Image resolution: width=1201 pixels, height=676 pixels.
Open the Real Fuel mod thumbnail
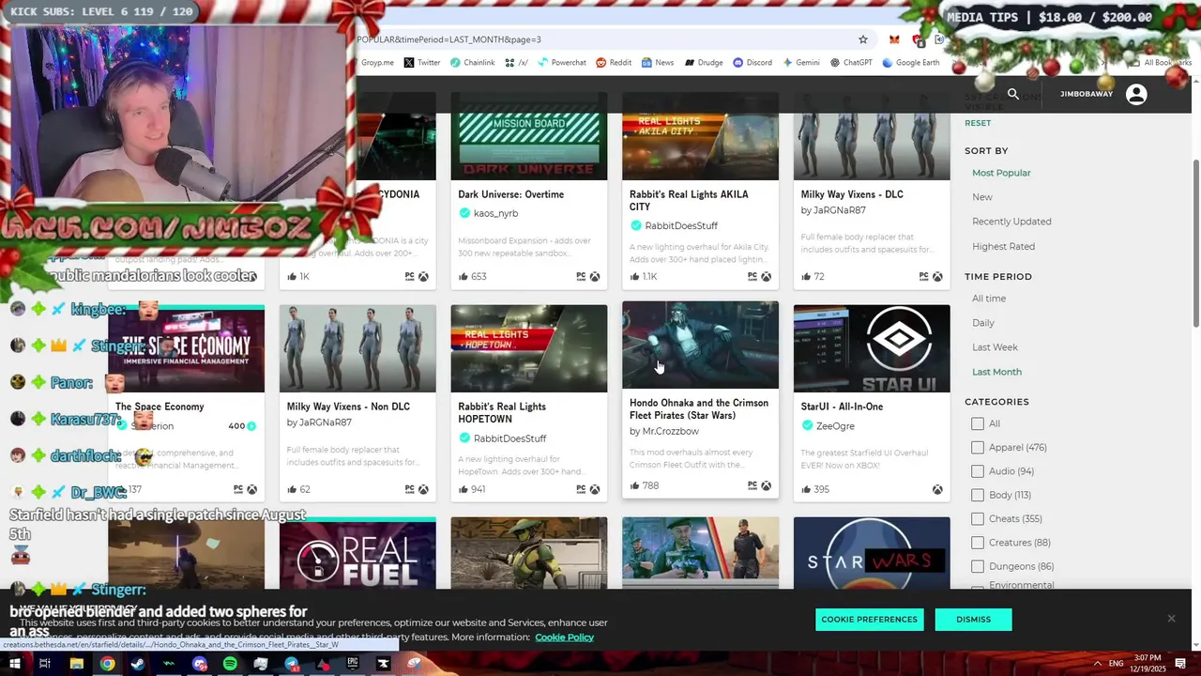pyautogui.click(x=357, y=554)
